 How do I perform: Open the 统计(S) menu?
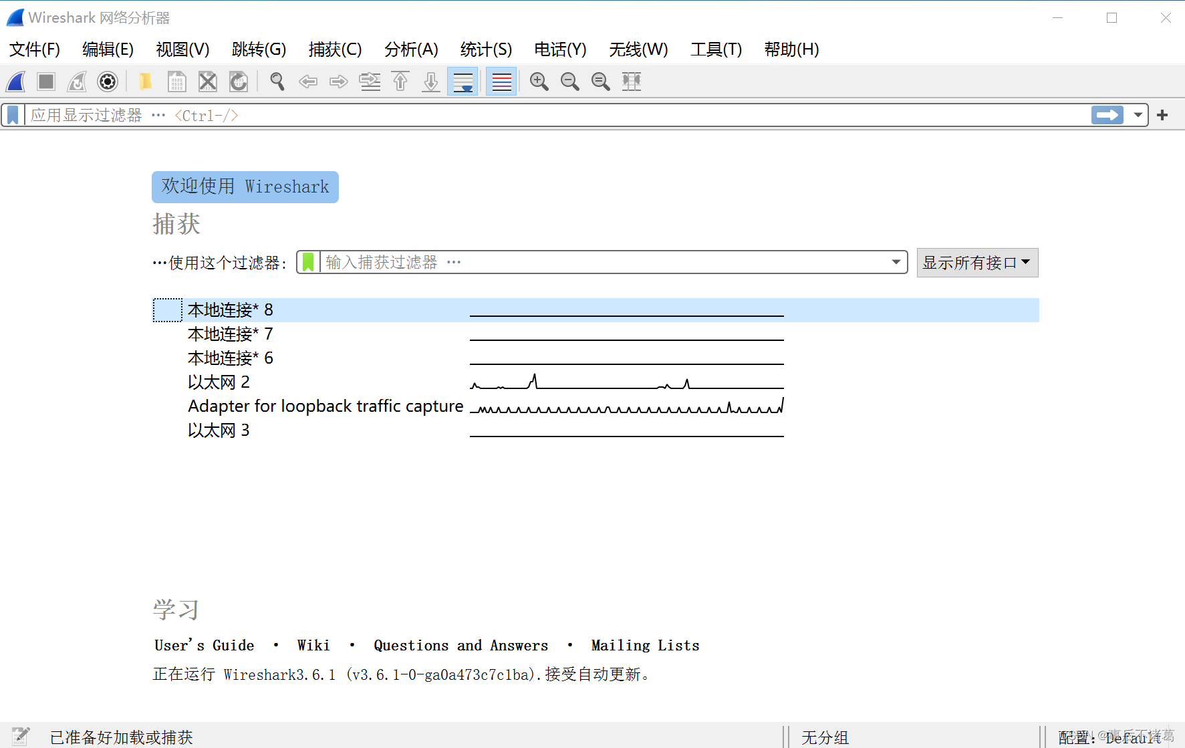tap(486, 49)
